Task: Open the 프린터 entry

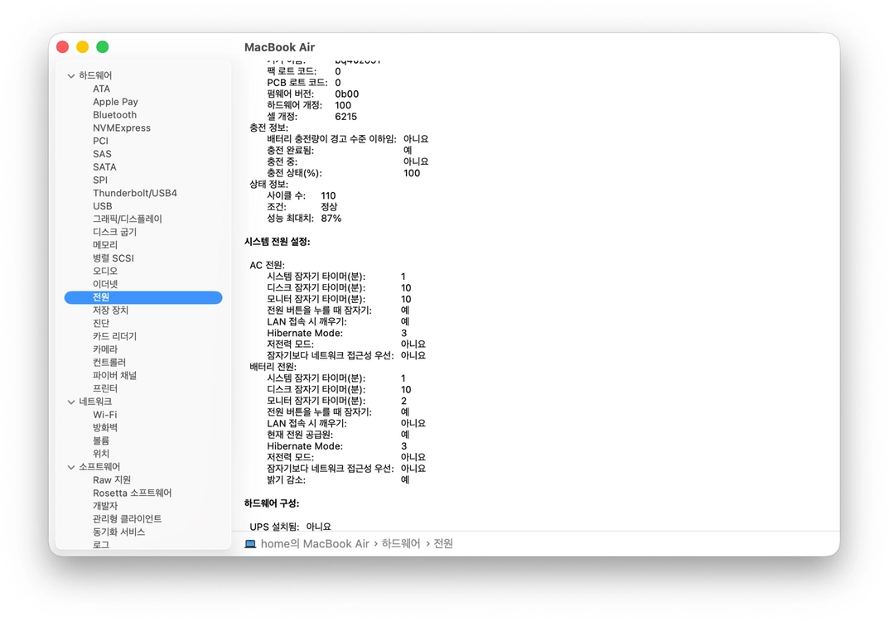Action: (105, 388)
